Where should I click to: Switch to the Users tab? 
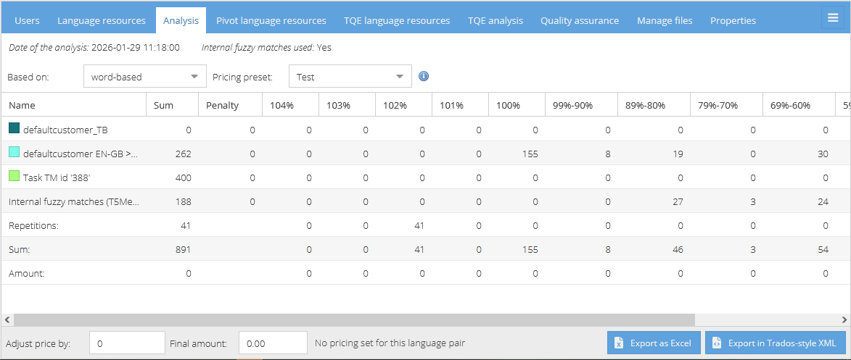[x=27, y=20]
